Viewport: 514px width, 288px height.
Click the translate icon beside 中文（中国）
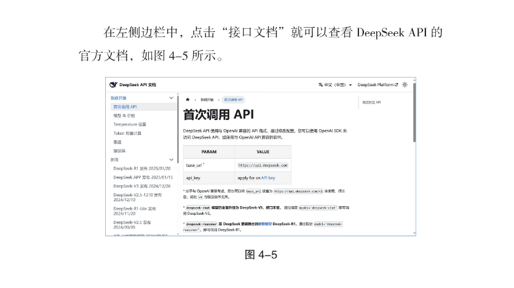(320, 85)
